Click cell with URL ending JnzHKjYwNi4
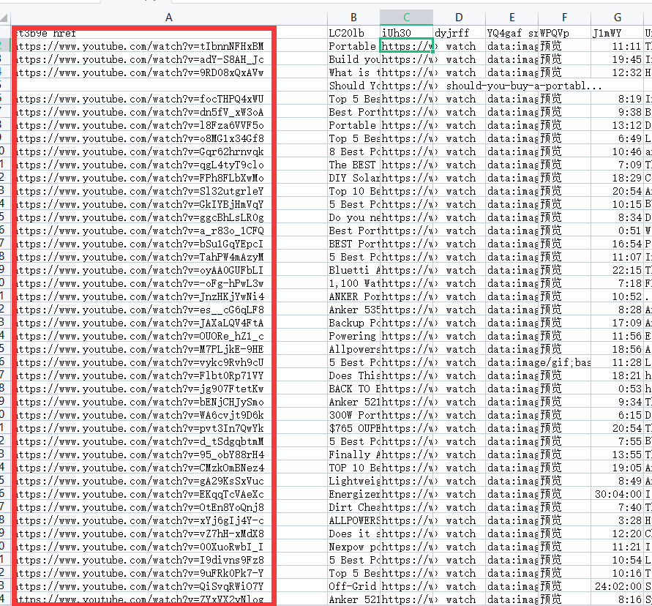This screenshot has width=652, height=606. 169,296
